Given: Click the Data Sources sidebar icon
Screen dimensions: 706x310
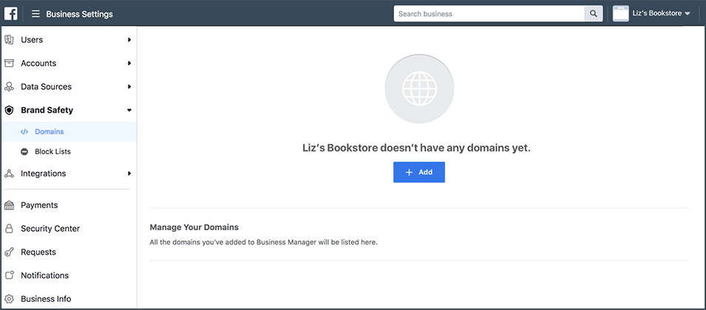Looking at the screenshot, I should [x=9, y=86].
